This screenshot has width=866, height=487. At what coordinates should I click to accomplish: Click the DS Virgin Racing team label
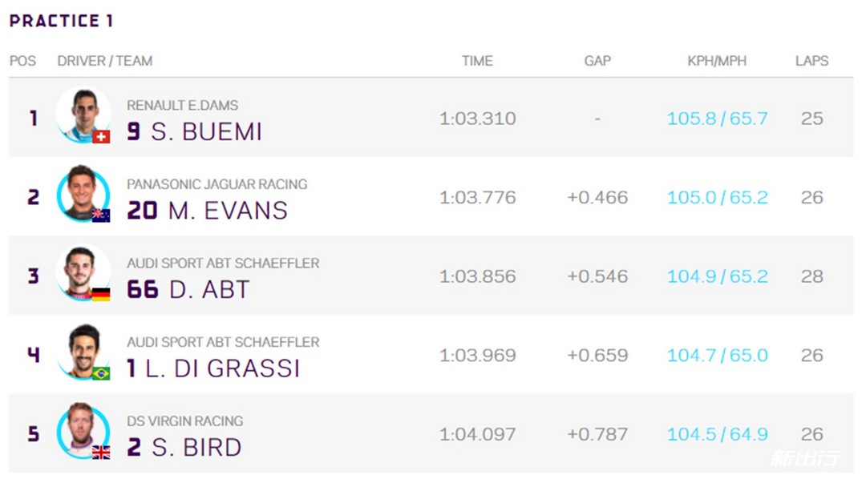tap(185, 421)
